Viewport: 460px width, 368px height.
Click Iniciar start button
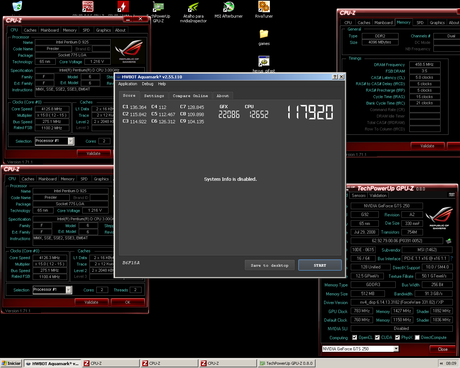(x=11, y=363)
